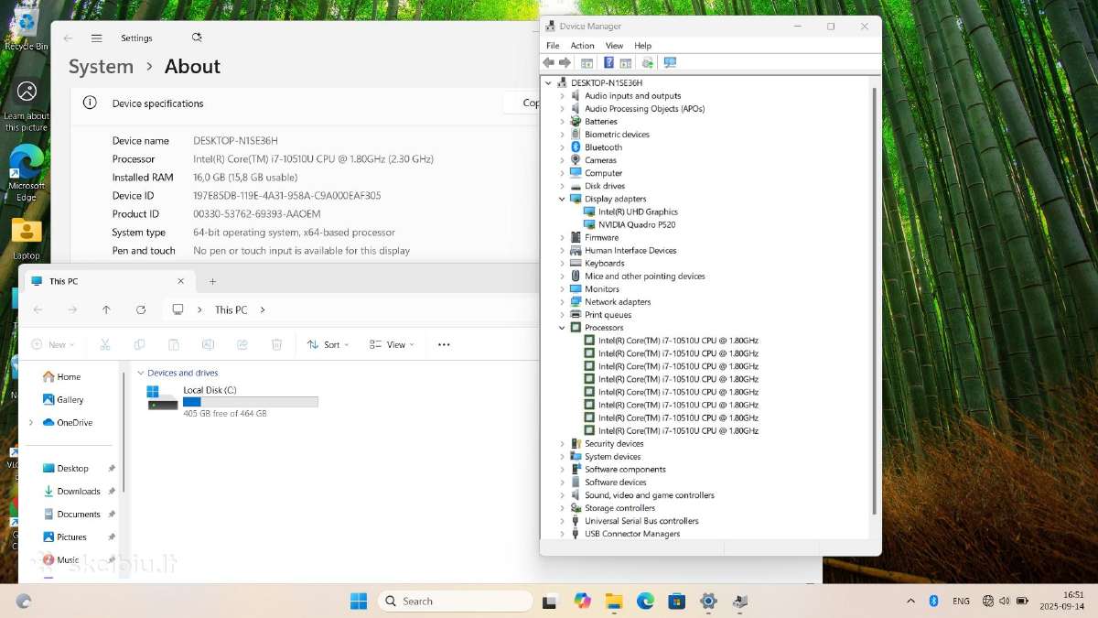Click the Copy button beside Device specifications

click(x=522, y=103)
